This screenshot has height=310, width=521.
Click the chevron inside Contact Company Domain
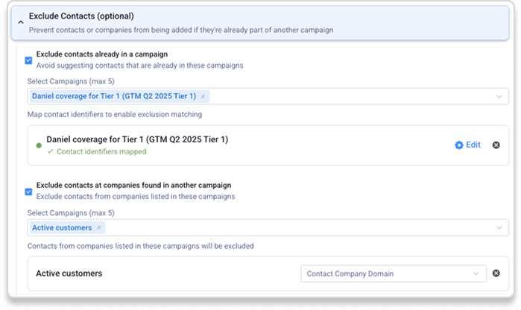click(x=476, y=273)
